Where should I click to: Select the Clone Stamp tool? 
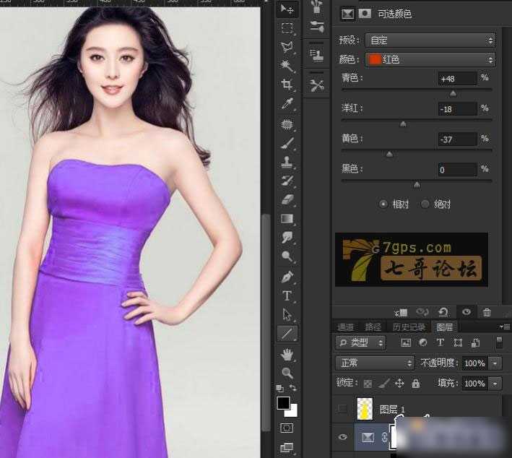point(287,162)
